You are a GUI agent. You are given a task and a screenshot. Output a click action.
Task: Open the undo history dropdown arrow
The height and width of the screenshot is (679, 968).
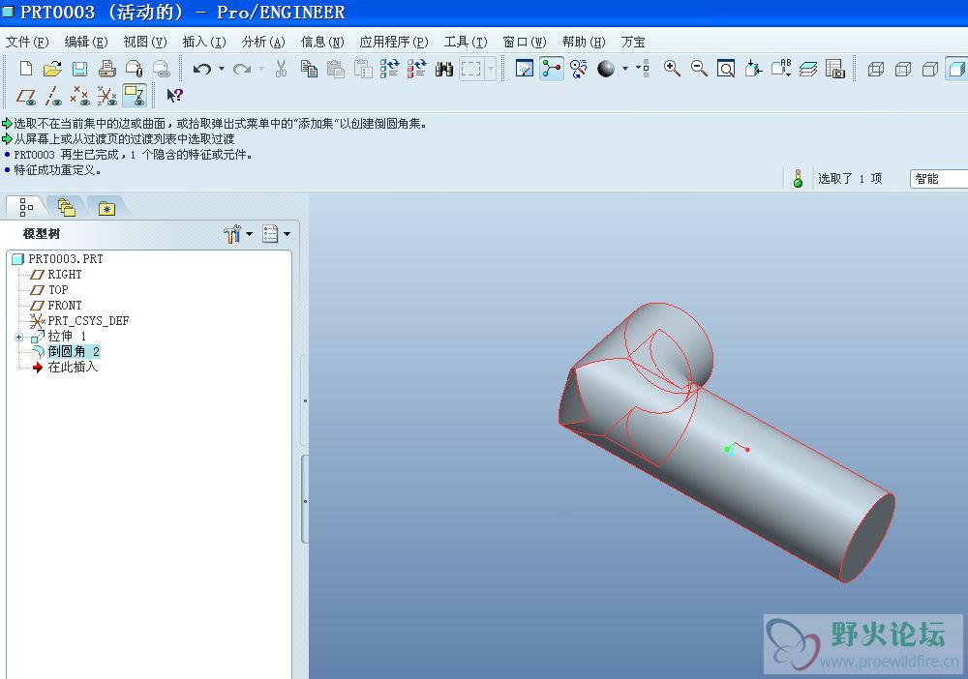click(x=221, y=69)
